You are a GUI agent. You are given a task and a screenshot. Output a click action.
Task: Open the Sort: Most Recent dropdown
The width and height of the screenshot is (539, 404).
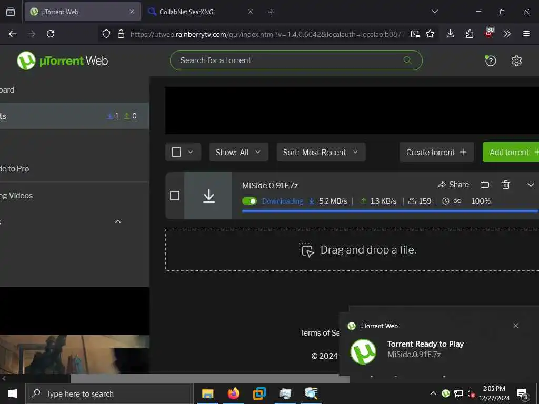[x=321, y=152]
